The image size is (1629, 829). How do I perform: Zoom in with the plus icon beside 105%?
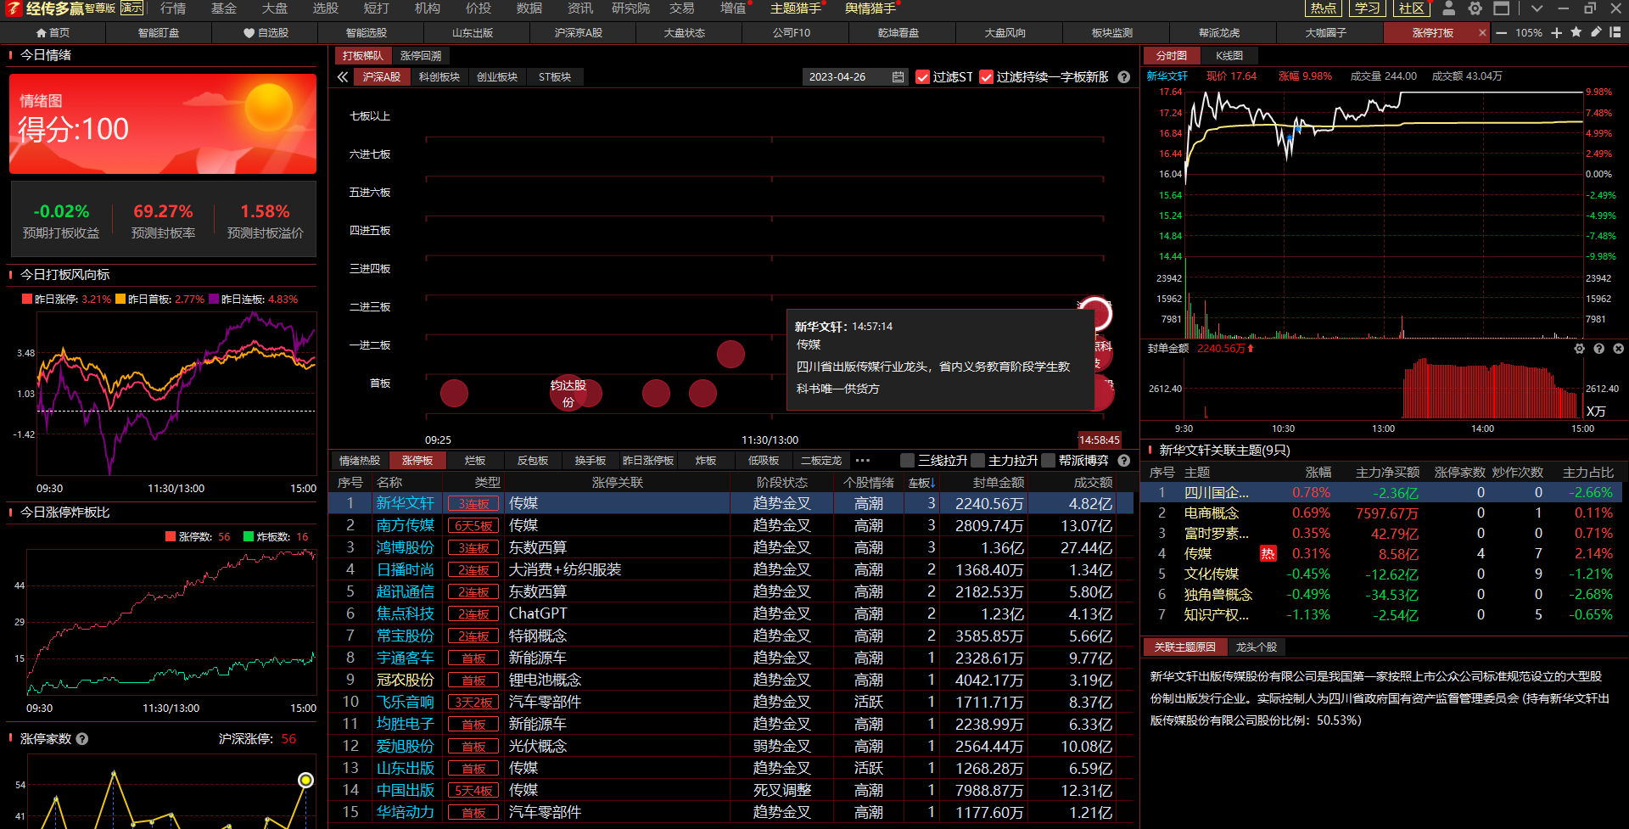coord(1557,33)
